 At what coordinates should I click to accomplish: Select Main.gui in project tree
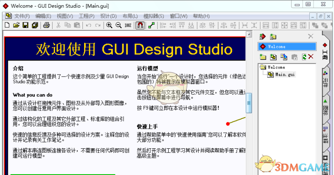[x=285, y=75]
